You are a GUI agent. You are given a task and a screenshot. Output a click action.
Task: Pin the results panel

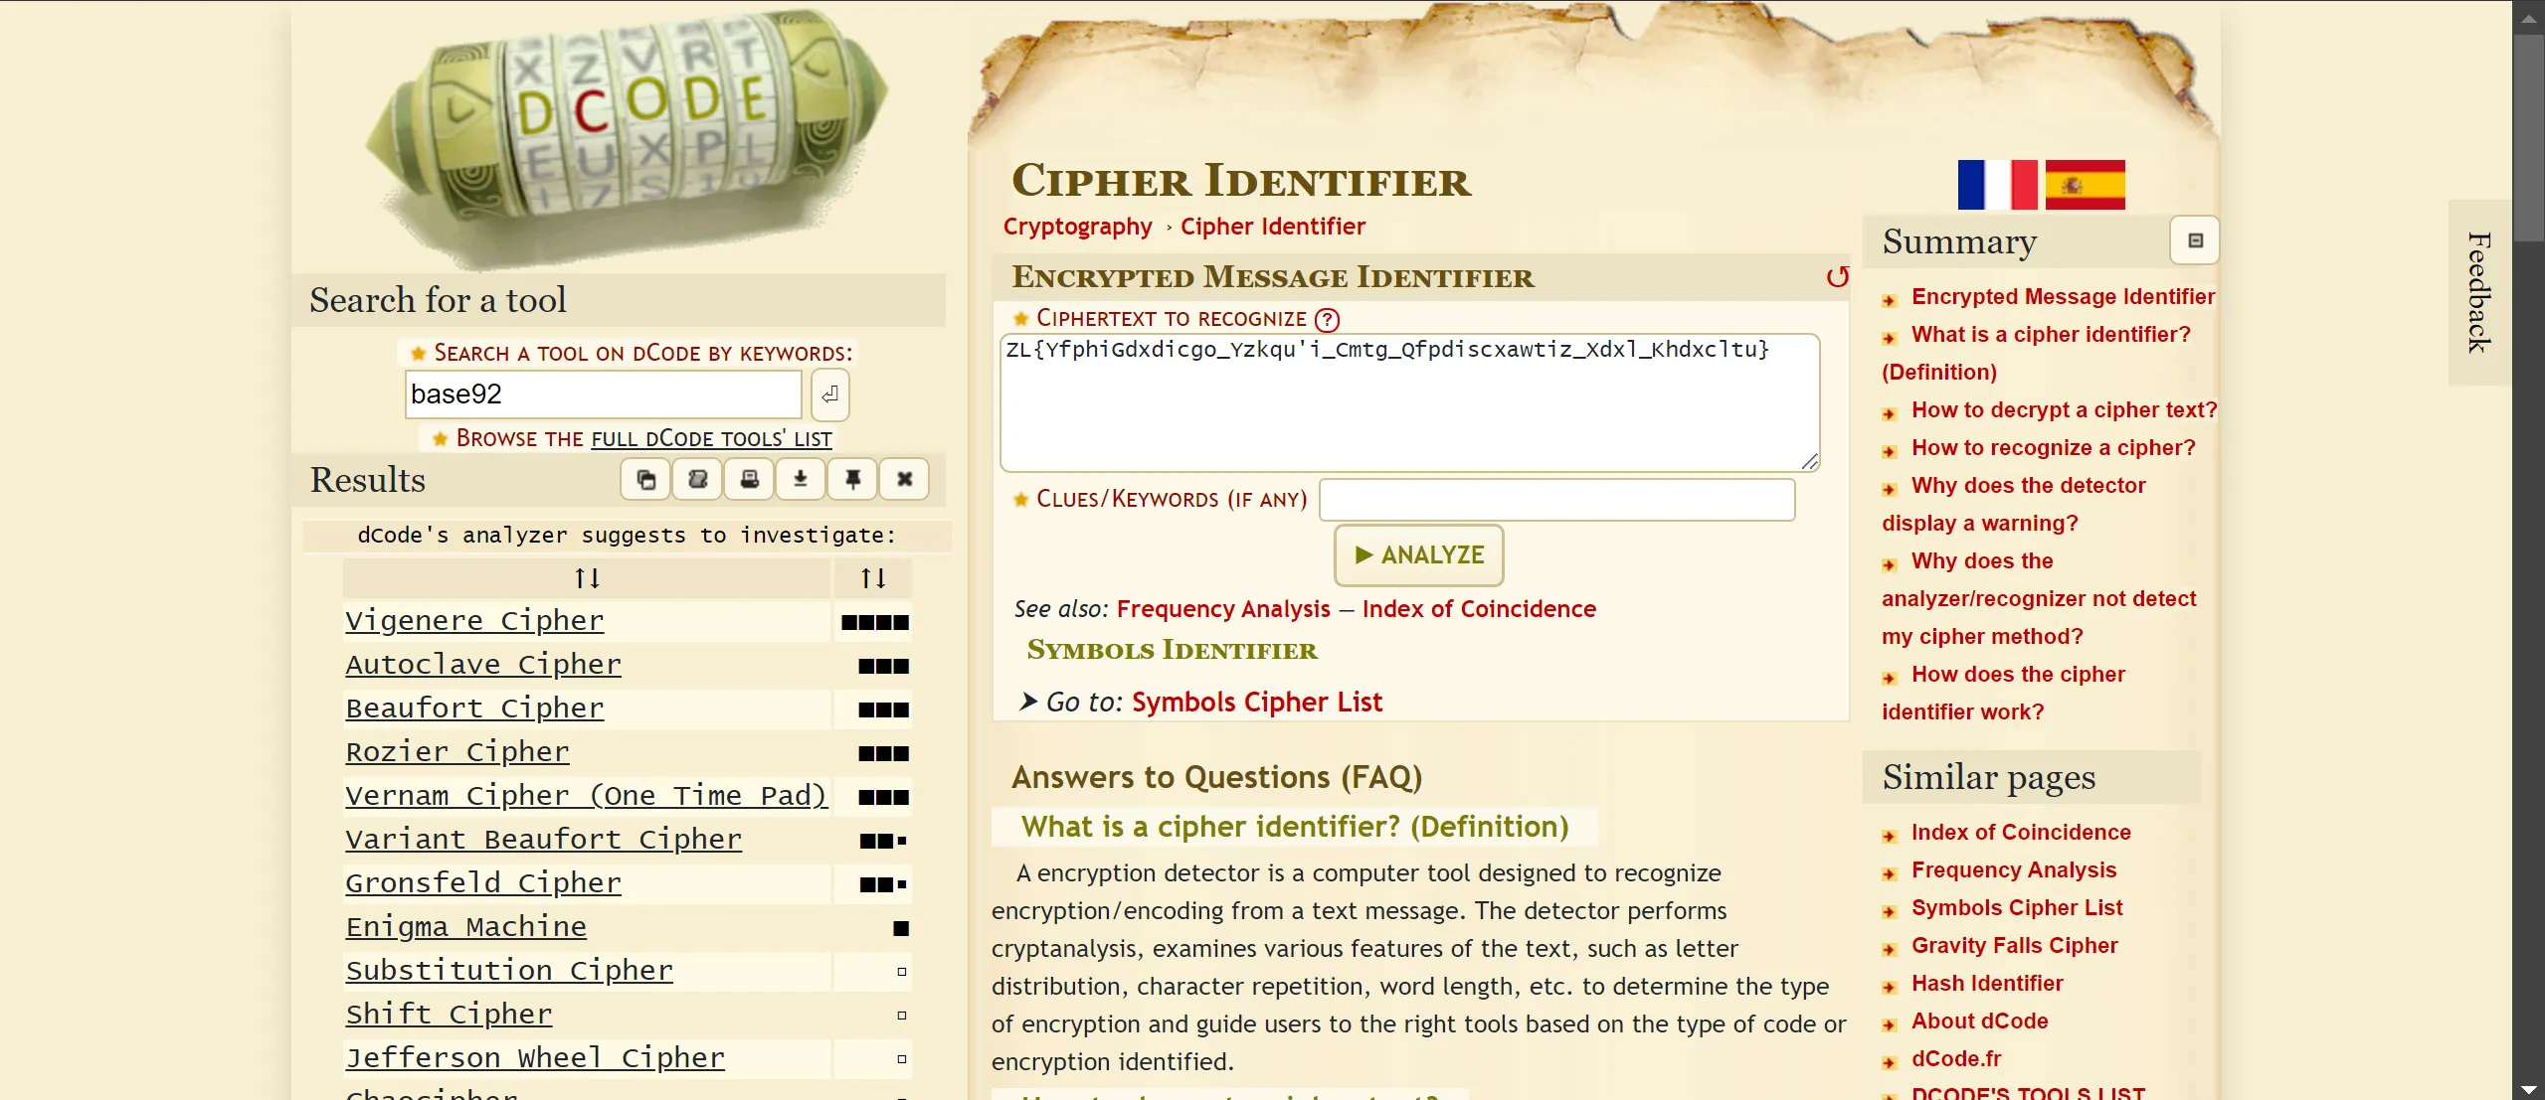pos(852,480)
